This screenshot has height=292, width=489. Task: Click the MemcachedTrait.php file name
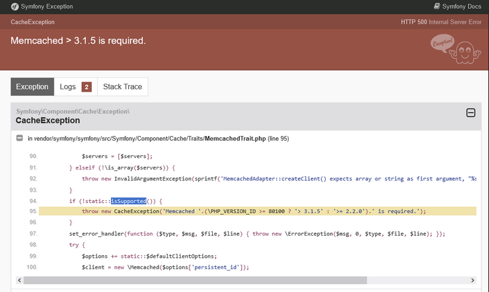point(235,139)
